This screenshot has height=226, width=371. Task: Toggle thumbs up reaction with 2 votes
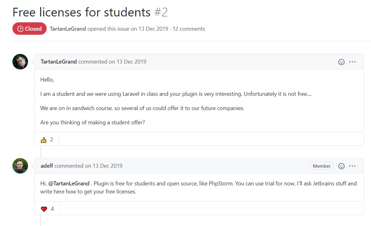click(47, 140)
